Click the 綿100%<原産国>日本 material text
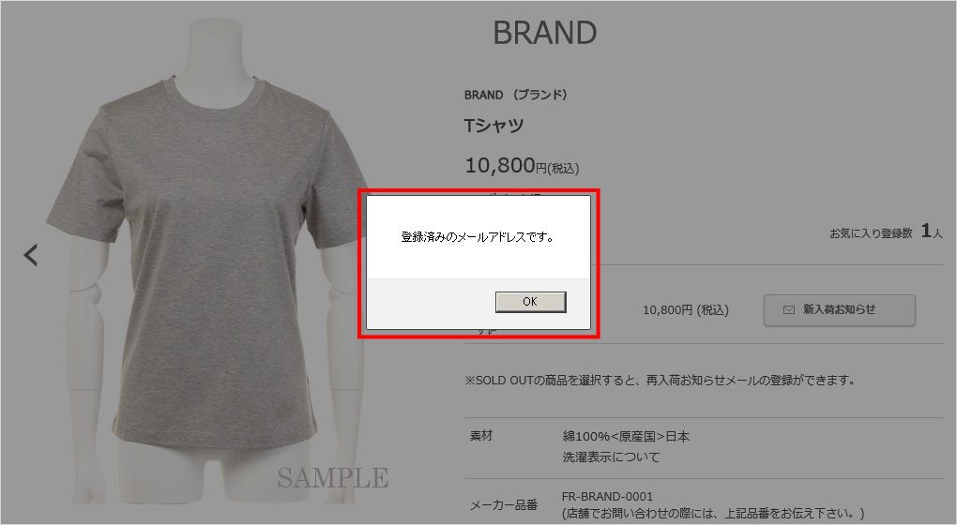The width and height of the screenshot is (957, 525). (626, 436)
